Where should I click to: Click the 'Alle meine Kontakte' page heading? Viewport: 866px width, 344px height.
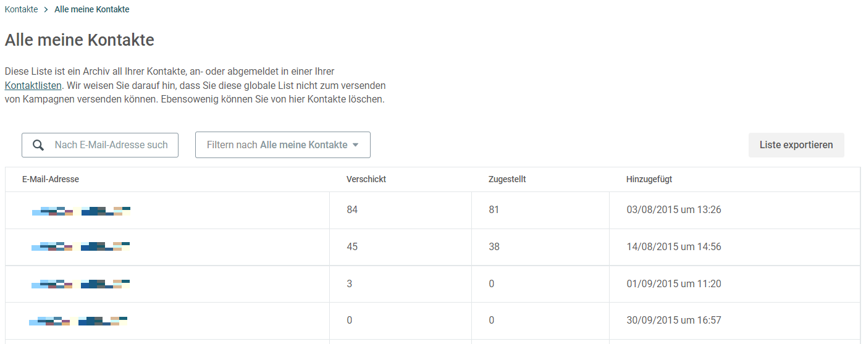click(80, 40)
